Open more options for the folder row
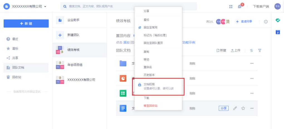Image resolution: width=284 pixels, height=129 pixels. pyautogui.click(x=252, y=64)
